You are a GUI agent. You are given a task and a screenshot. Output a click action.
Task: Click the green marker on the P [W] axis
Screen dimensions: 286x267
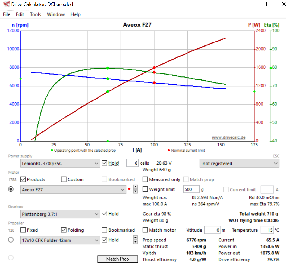(x=254, y=91)
